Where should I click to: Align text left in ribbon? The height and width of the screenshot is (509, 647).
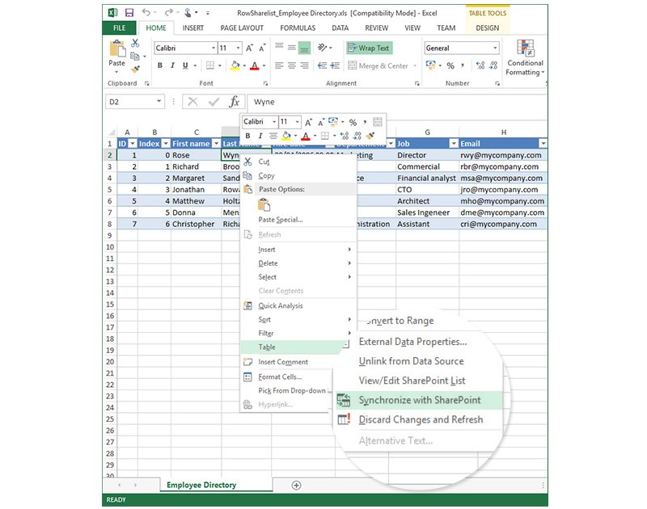point(279,65)
